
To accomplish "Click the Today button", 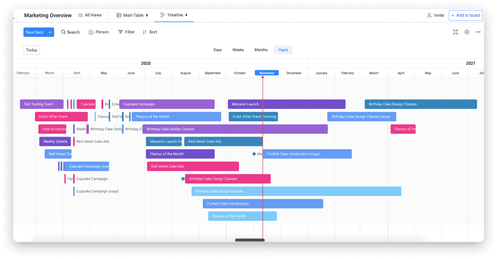I will tap(31, 50).
